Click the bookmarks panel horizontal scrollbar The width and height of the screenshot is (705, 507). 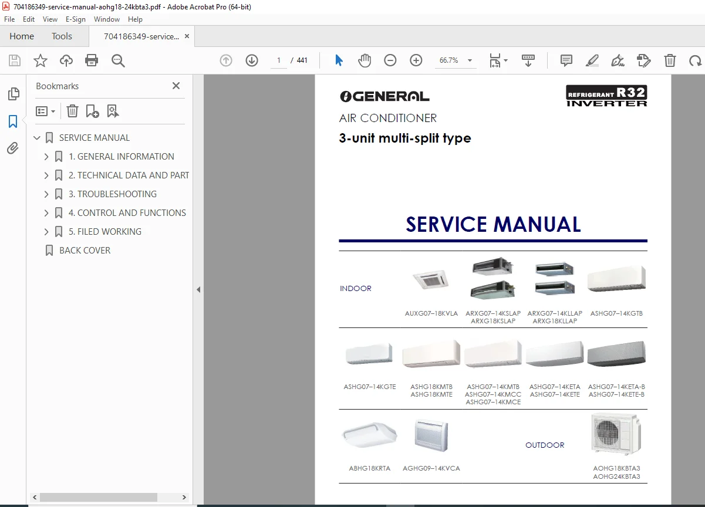(x=99, y=497)
